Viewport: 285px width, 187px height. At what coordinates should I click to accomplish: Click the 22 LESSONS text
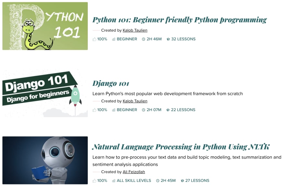[x=183, y=110]
